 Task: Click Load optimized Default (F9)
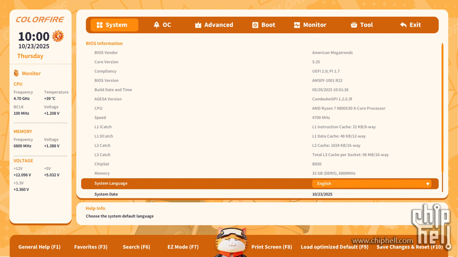(x=335, y=247)
